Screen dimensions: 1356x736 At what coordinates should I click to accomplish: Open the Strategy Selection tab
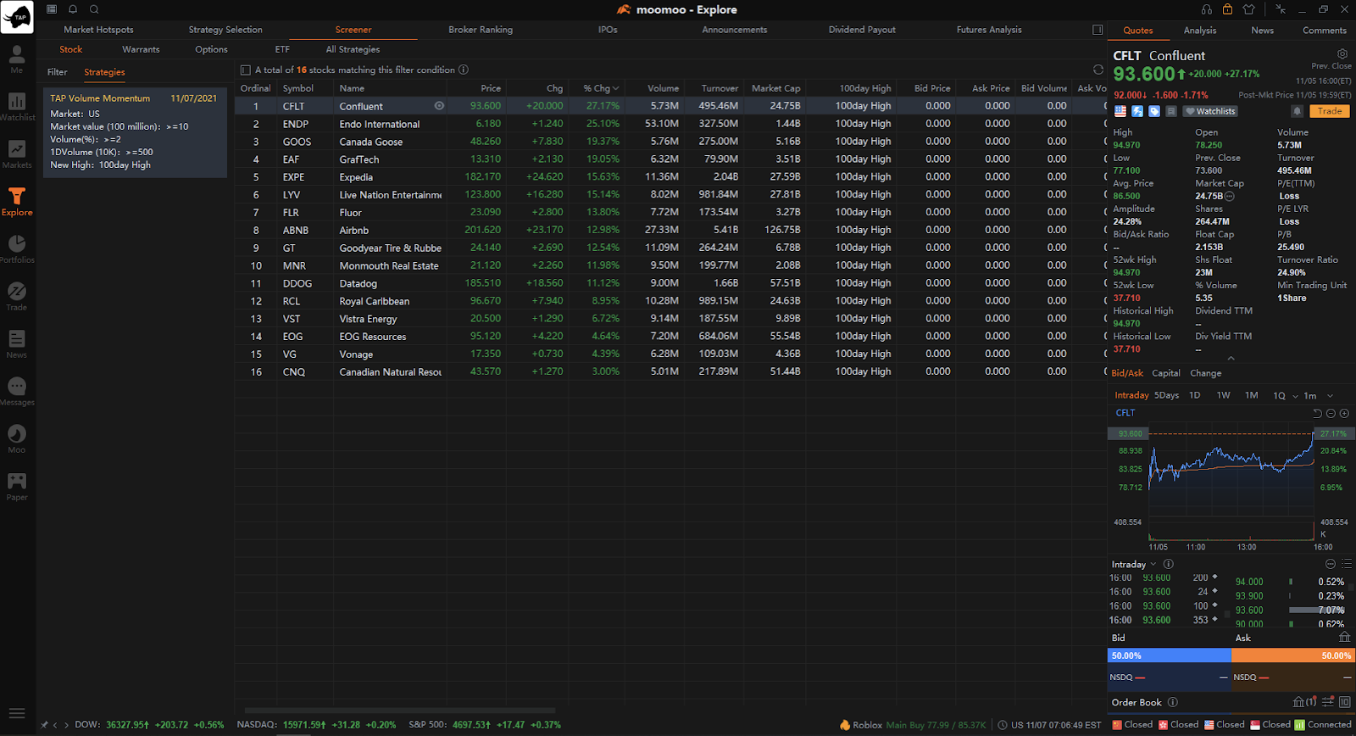[225, 30]
